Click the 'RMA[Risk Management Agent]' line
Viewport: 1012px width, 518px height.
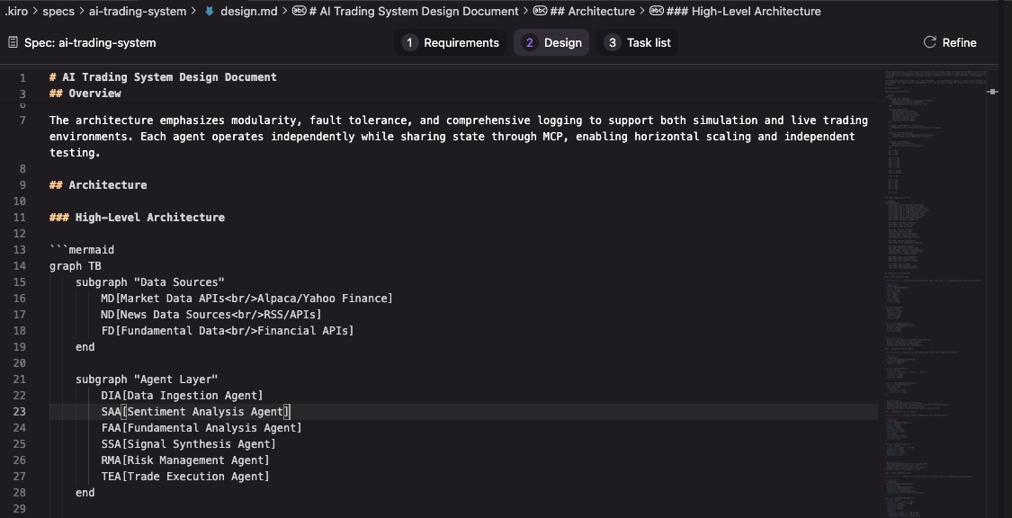pos(185,460)
